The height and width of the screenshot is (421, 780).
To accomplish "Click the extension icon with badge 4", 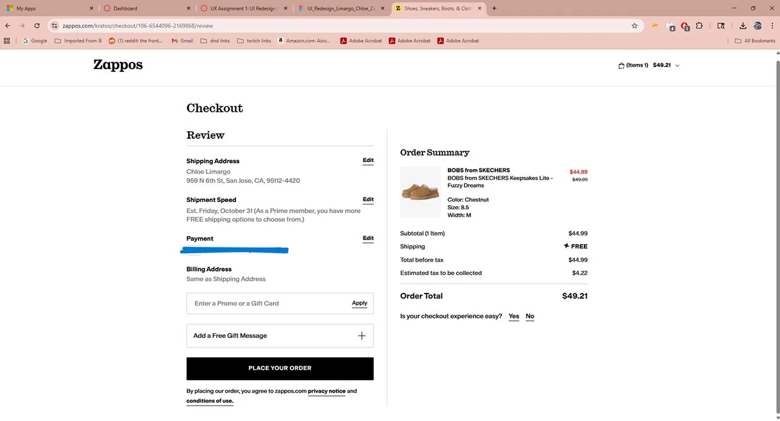I will [x=671, y=26].
